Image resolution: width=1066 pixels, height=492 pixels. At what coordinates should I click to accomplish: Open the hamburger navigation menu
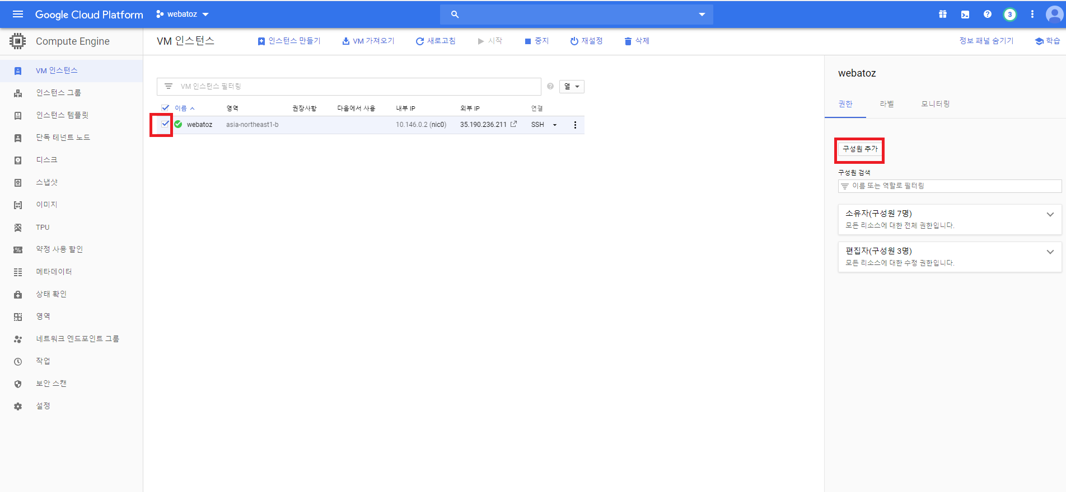[18, 14]
